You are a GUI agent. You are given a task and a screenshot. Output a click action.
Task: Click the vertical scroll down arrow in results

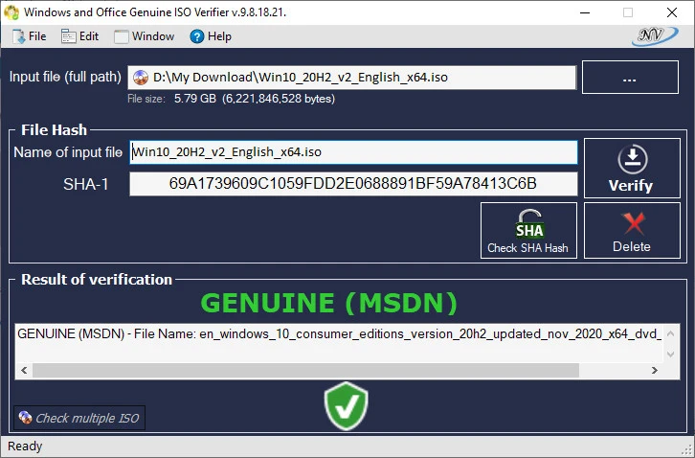[x=670, y=355]
